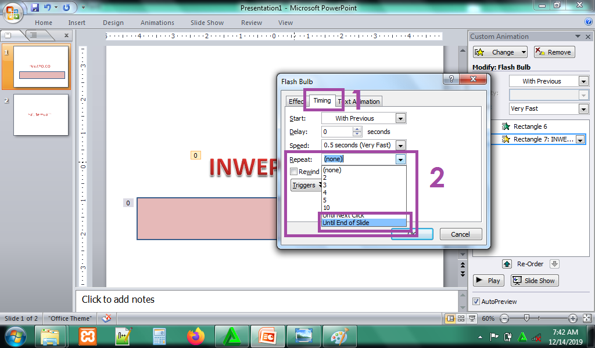
Task: Open Custom Animation pane options arrow
Action: [x=578, y=37]
